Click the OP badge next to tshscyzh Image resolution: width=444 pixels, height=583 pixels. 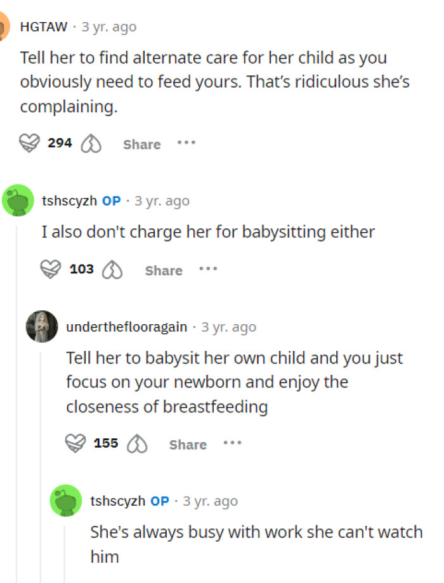111,200
